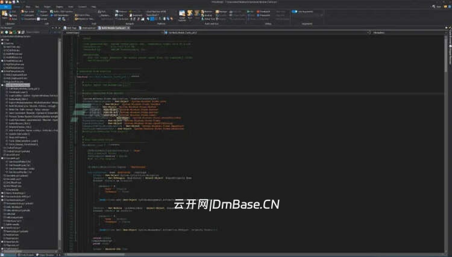
Task: Click the large Windows panel layout icon
Action: pyautogui.click(x=182, y=13)
